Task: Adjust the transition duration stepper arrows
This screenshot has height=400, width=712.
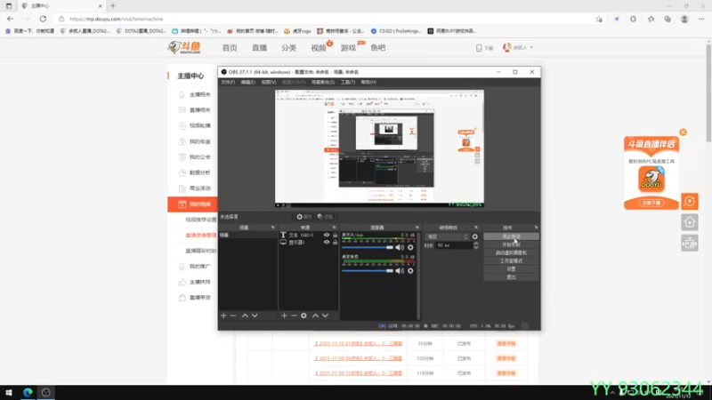Action: tap(476, 245)
